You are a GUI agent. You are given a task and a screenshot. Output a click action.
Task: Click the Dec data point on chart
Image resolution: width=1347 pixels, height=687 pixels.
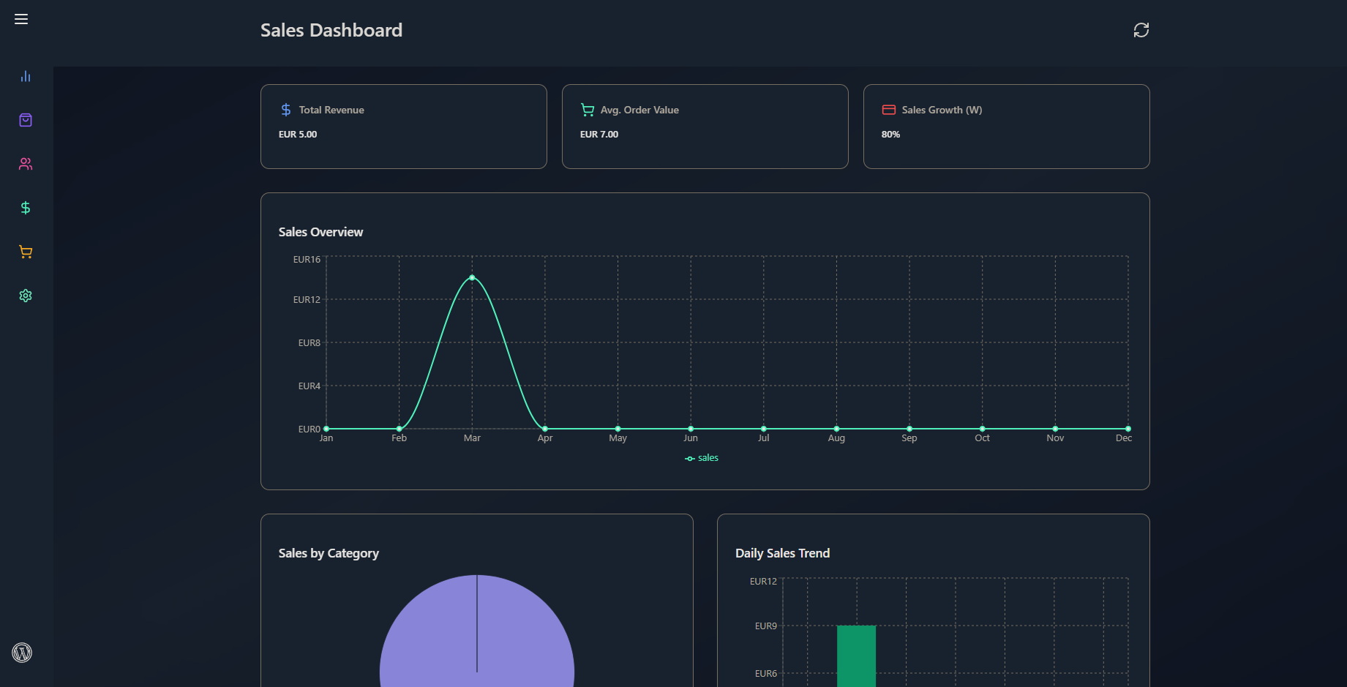tap(1128, 429)
